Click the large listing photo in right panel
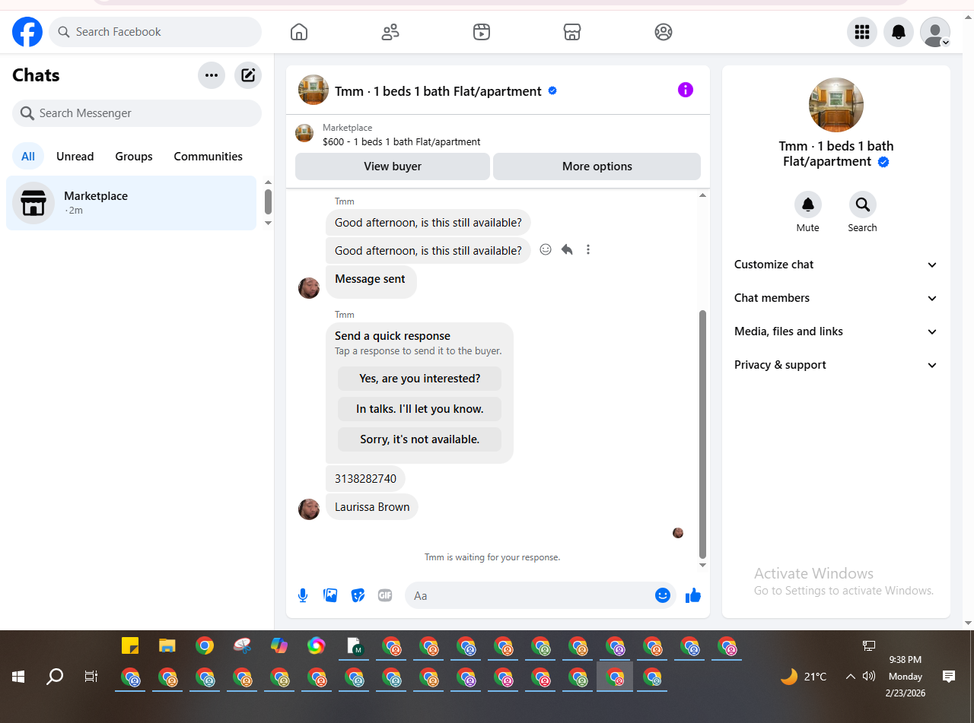974x723 pixels. coord(836,105)
